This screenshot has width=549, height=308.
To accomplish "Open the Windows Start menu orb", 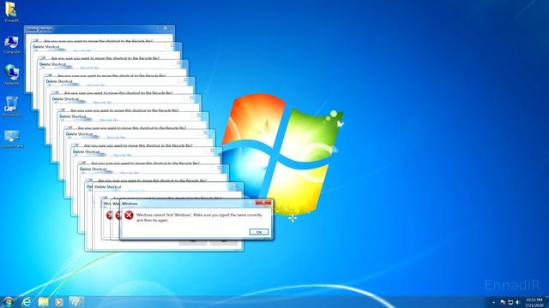I will coord(9,302).
